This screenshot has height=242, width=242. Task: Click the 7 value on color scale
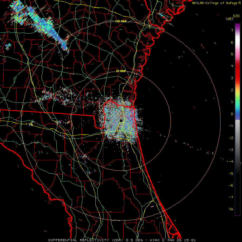point(232,30)
